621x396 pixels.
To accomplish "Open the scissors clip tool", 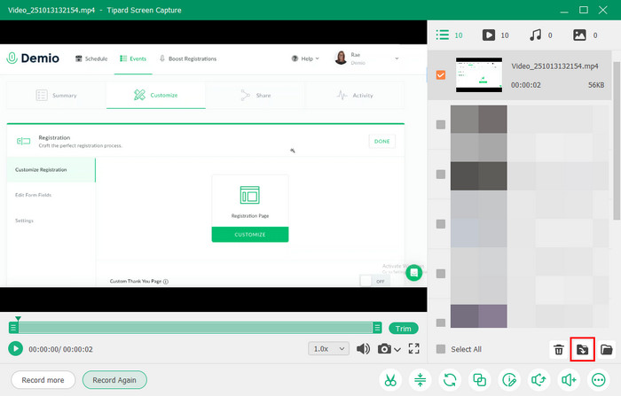I will (390, 380).
